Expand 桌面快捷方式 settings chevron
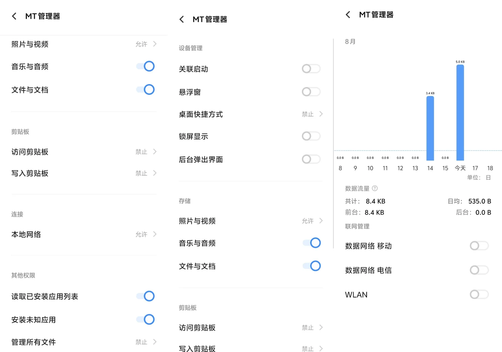This screenshot has height=352, width=502. [321, 114]
